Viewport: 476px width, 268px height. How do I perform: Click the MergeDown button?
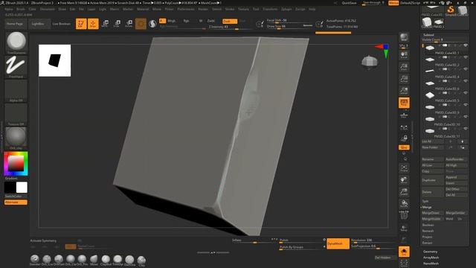pos(433,213)
